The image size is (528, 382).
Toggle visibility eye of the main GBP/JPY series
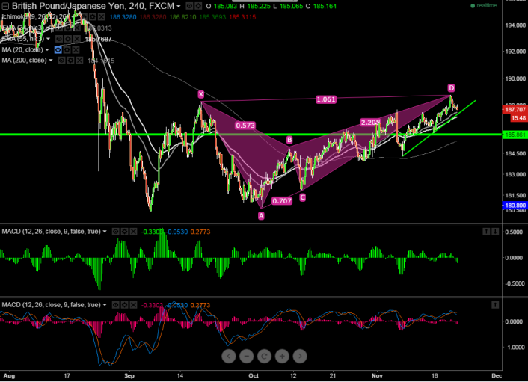click(189, 6)
